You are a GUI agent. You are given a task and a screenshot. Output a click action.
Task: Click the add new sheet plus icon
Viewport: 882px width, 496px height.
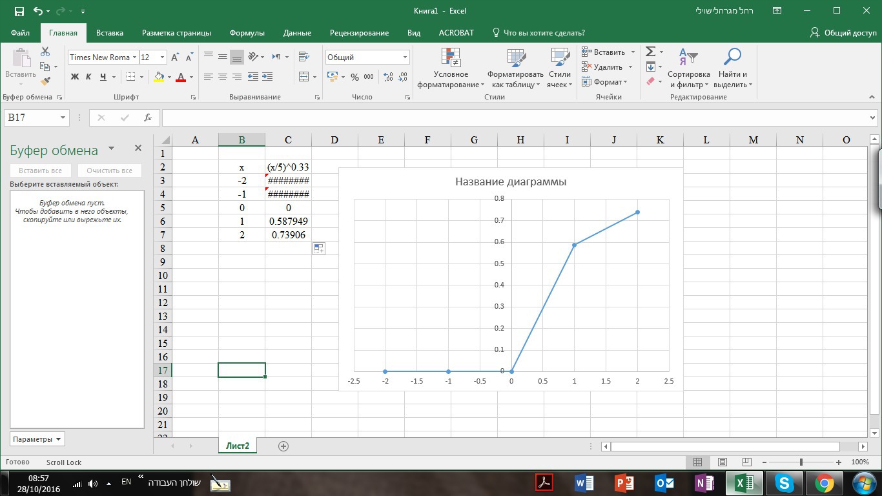283,446
